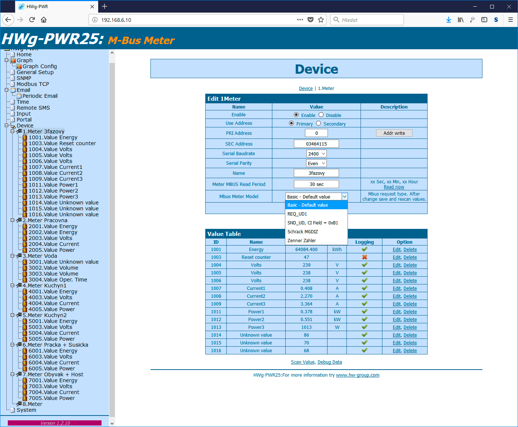518x427 pixels.
Task: Open Firefox downloads arrow icon
Action: [449, 20]
